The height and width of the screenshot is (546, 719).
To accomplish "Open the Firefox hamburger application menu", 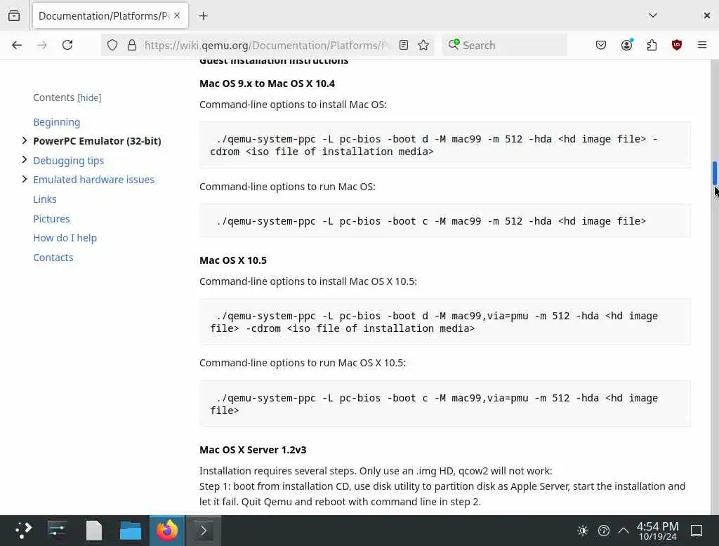I will 702,45.
